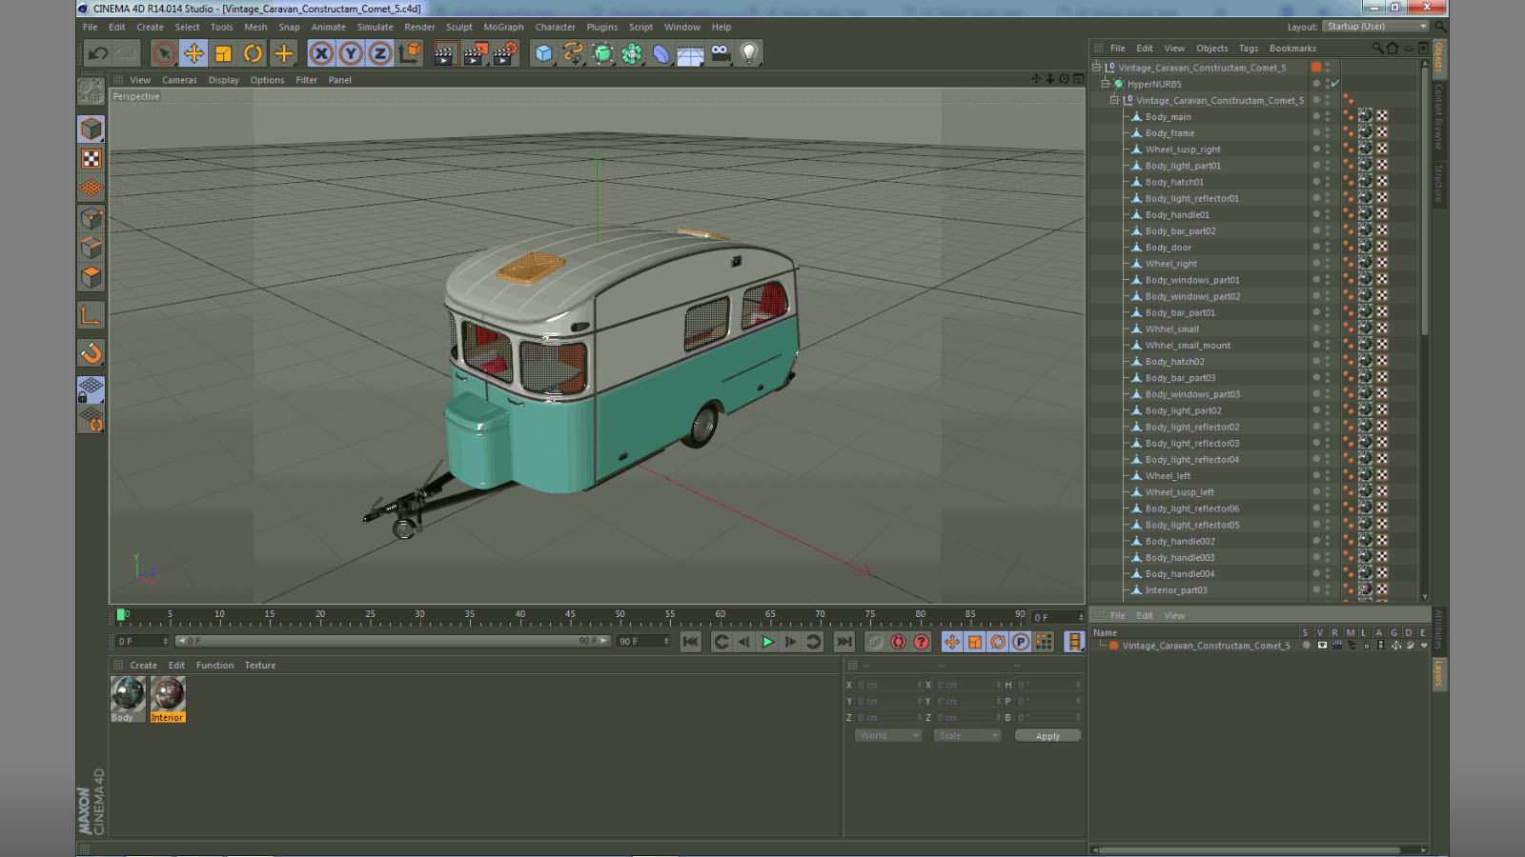Toggle Z axis lock
1525x857 pixels.
(x=379, y=53)
